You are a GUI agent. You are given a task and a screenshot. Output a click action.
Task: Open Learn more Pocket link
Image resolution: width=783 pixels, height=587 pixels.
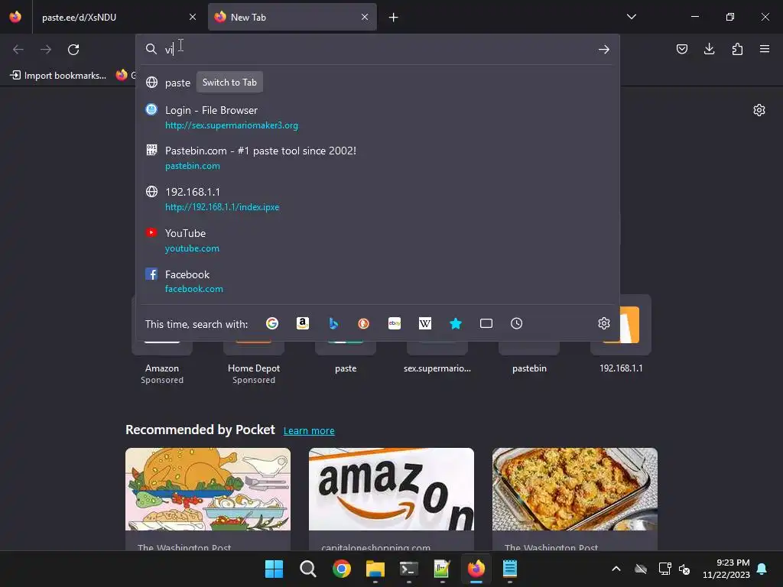(309, 431)
